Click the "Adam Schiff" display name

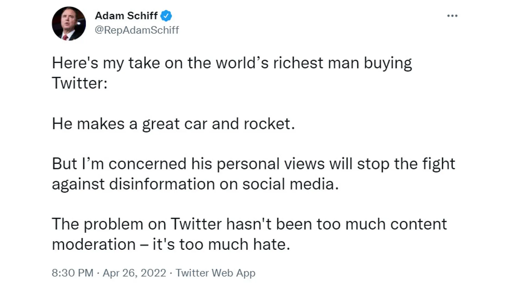(126, 16)
